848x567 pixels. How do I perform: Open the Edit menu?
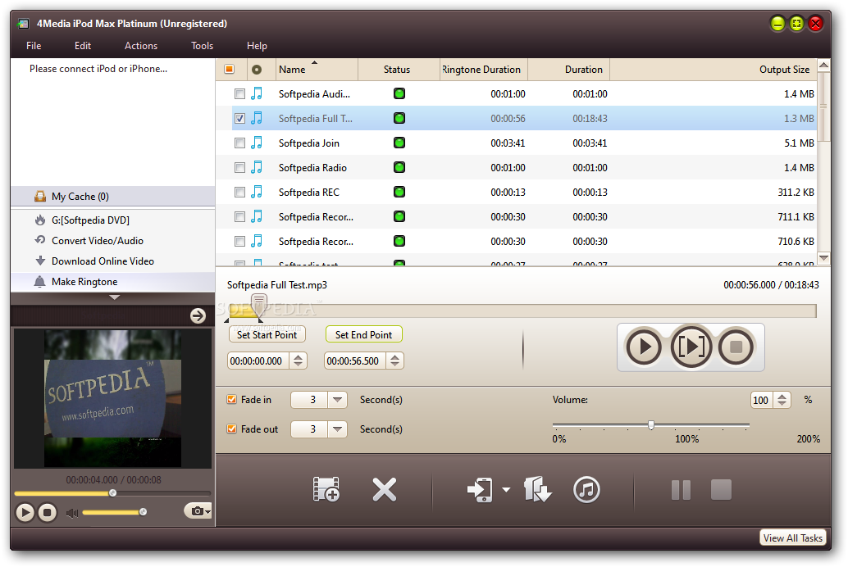tap(83, 46)
